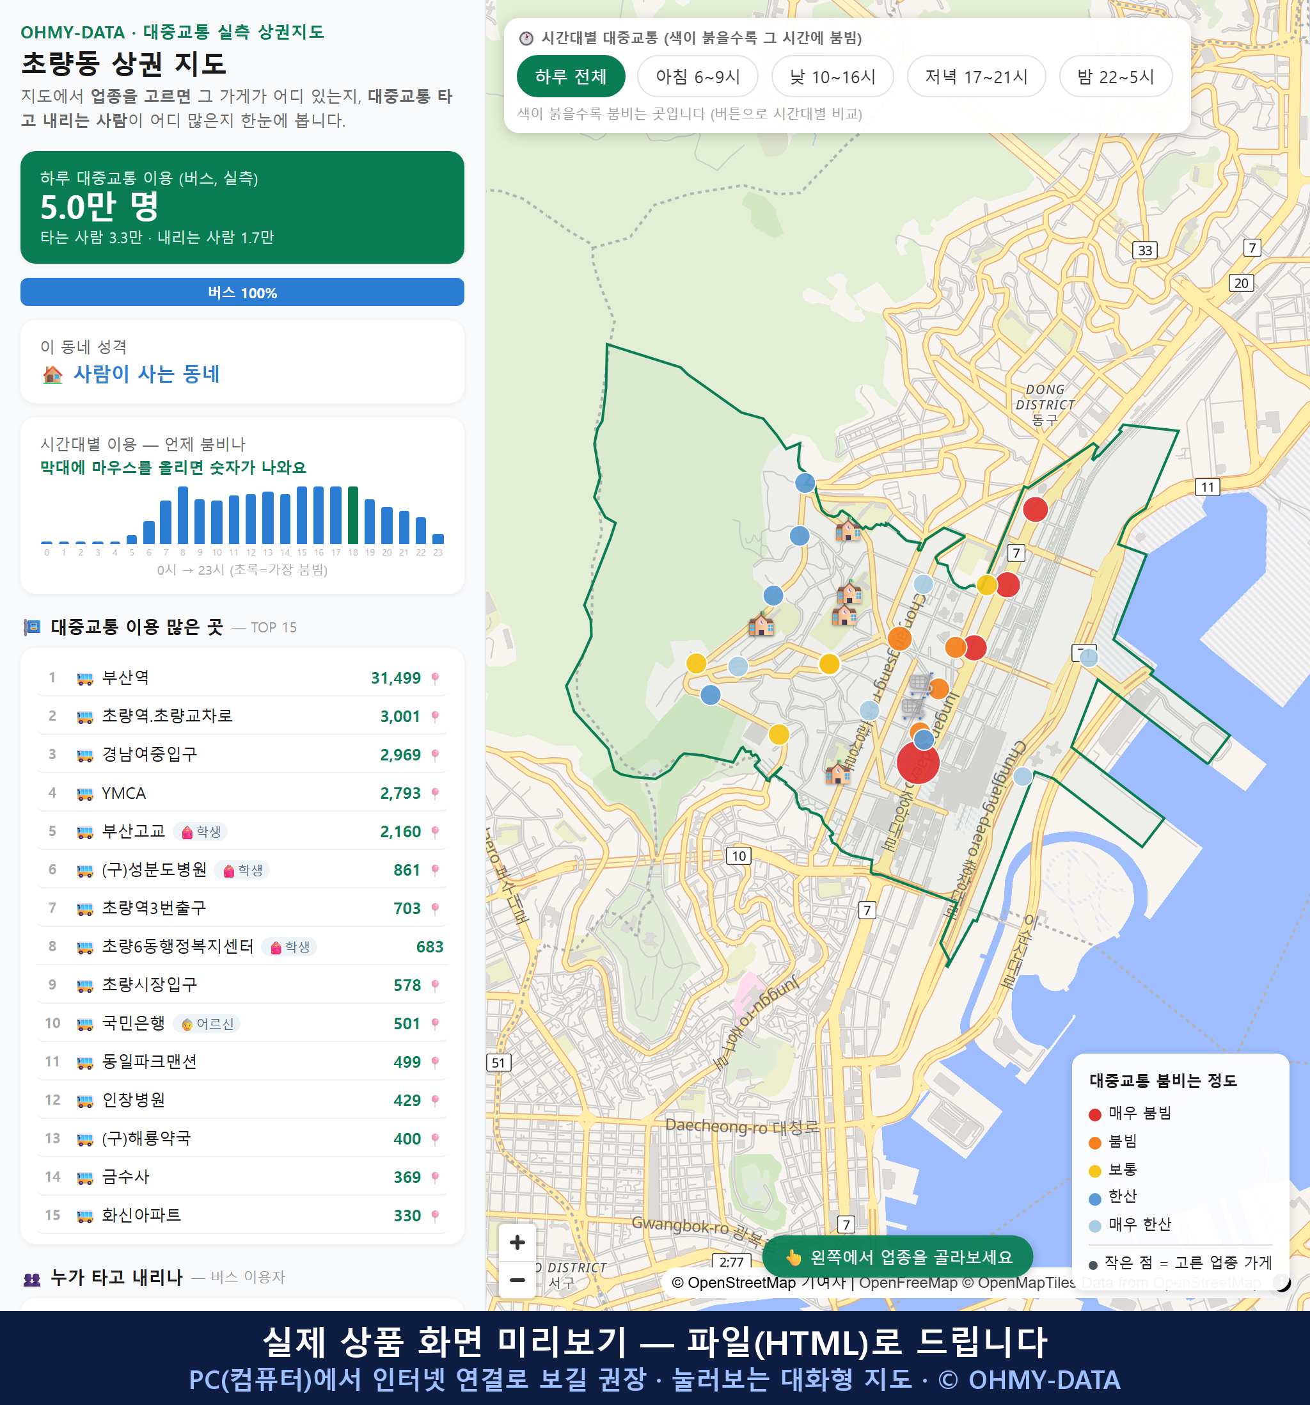Click the pin icon on 화신아파트 row
Image resolution: width=1310 pixels, height=1405 pixels.
click(435, 1216)
